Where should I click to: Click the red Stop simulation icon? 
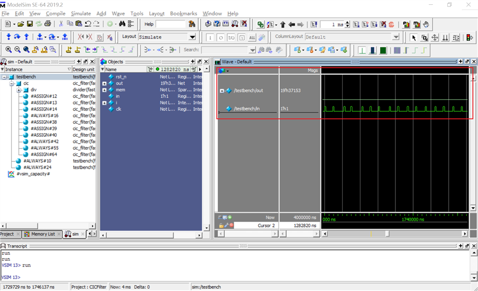(x=391, y=24)
